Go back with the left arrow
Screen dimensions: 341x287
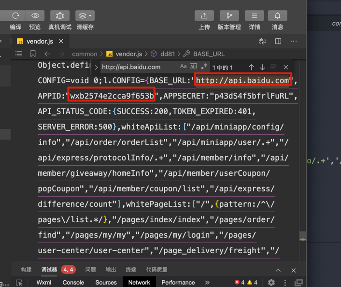pyautogui.click(x=47, y=54)
